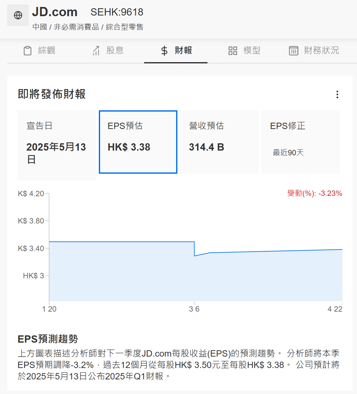
Task: Click the 2025年5月13日 announcement date value
Action: tap(56, 153)
